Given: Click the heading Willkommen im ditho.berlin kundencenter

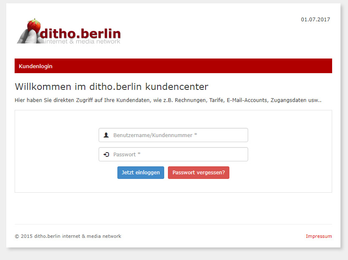Looking at the screenshot, I should click(x=112, y=87).
